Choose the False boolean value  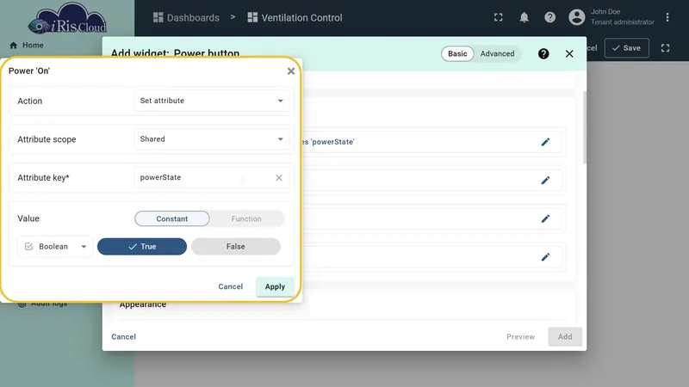(236, 247)
